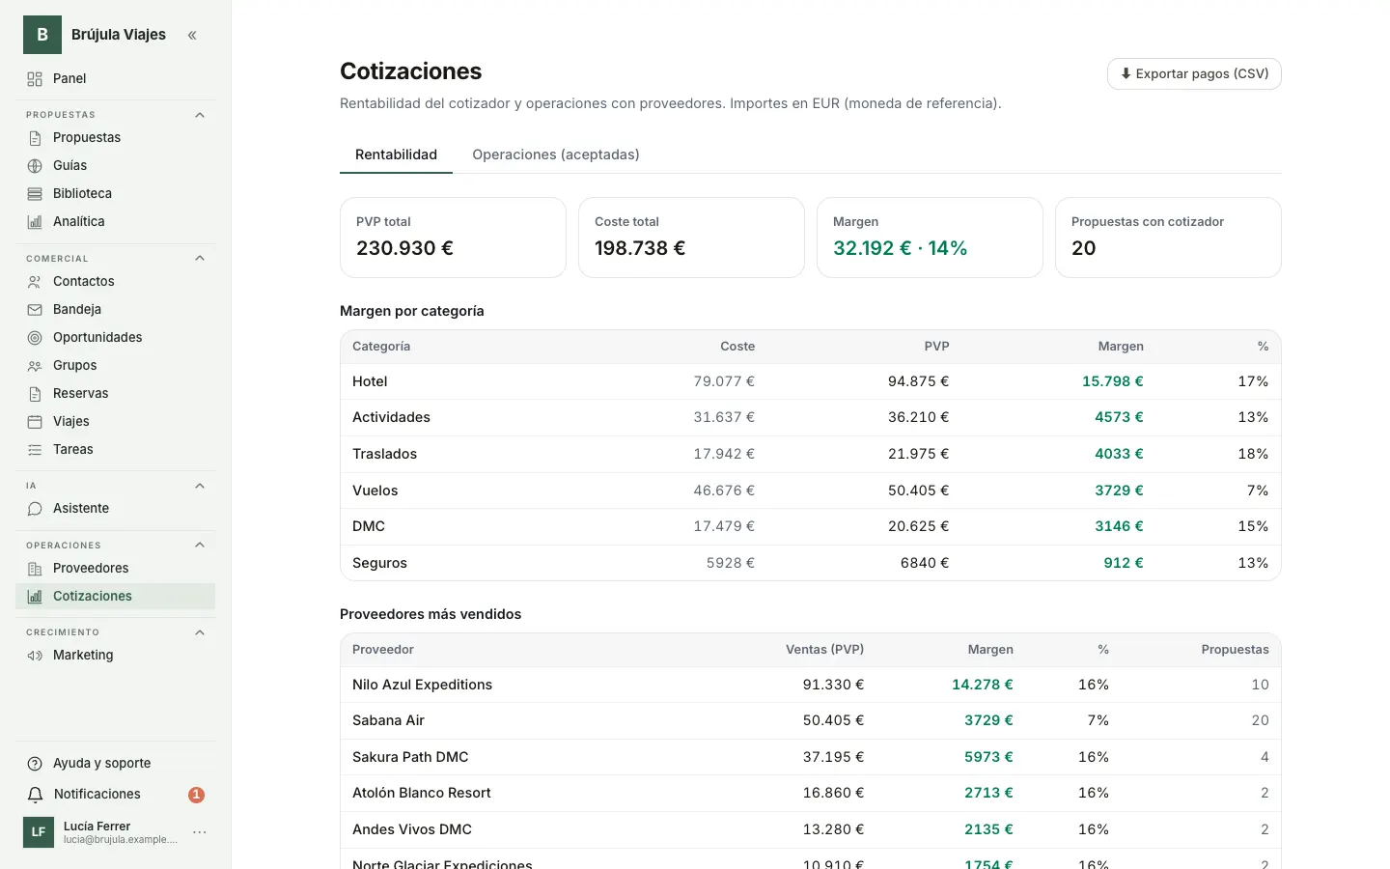The image size is (1390, 869).
Task: Click Sabana Air provider row
Action: point(811,720)
